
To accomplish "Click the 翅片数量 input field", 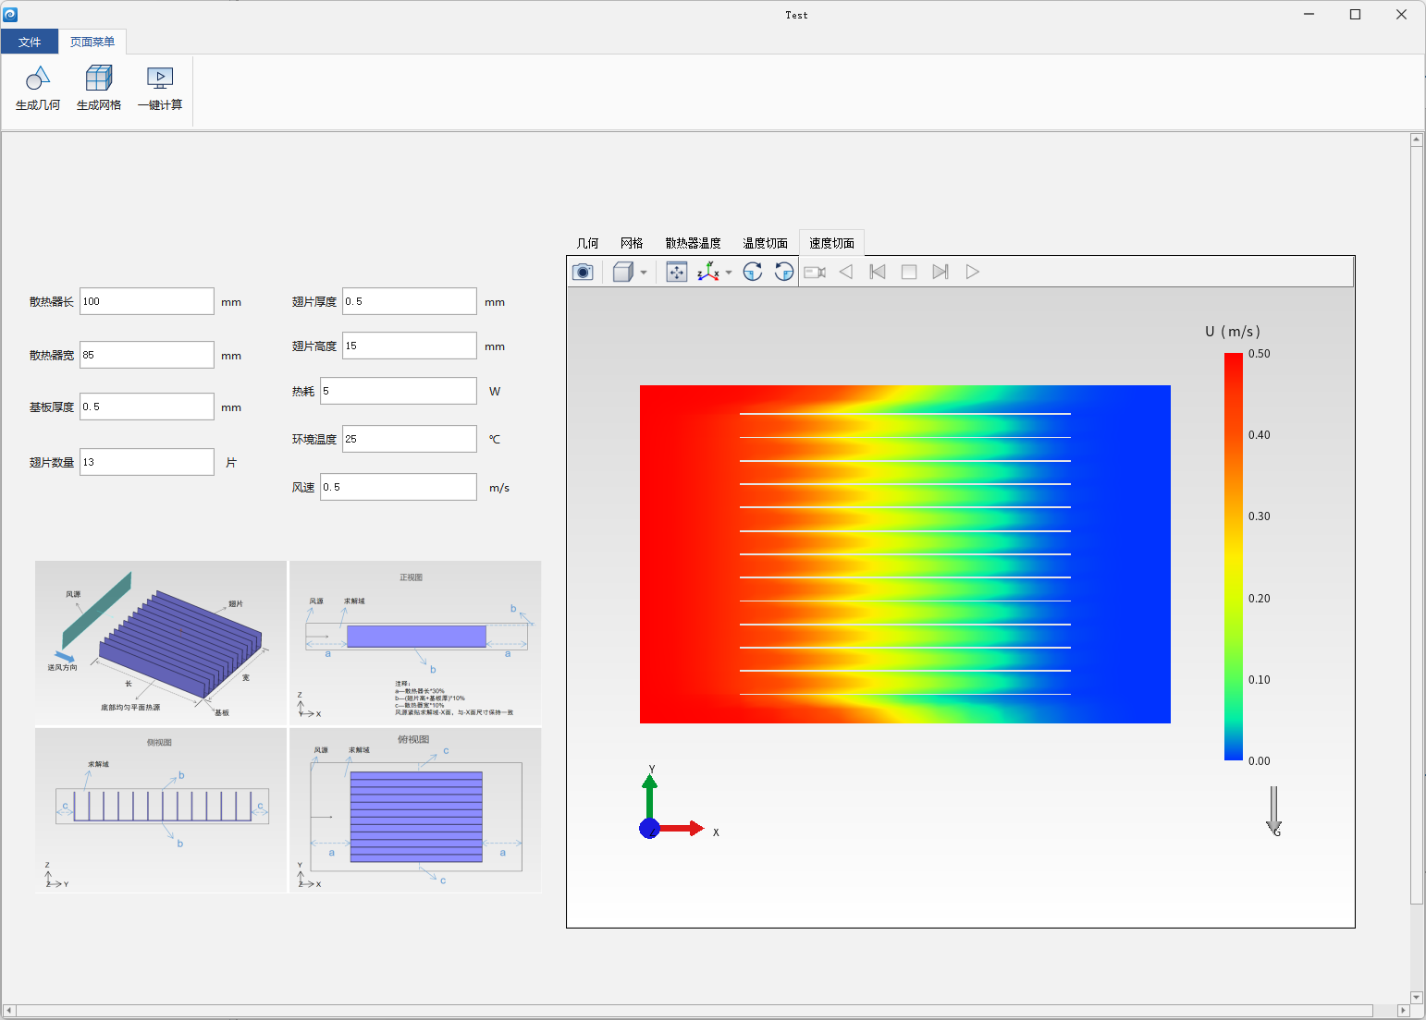I will 147,462.
